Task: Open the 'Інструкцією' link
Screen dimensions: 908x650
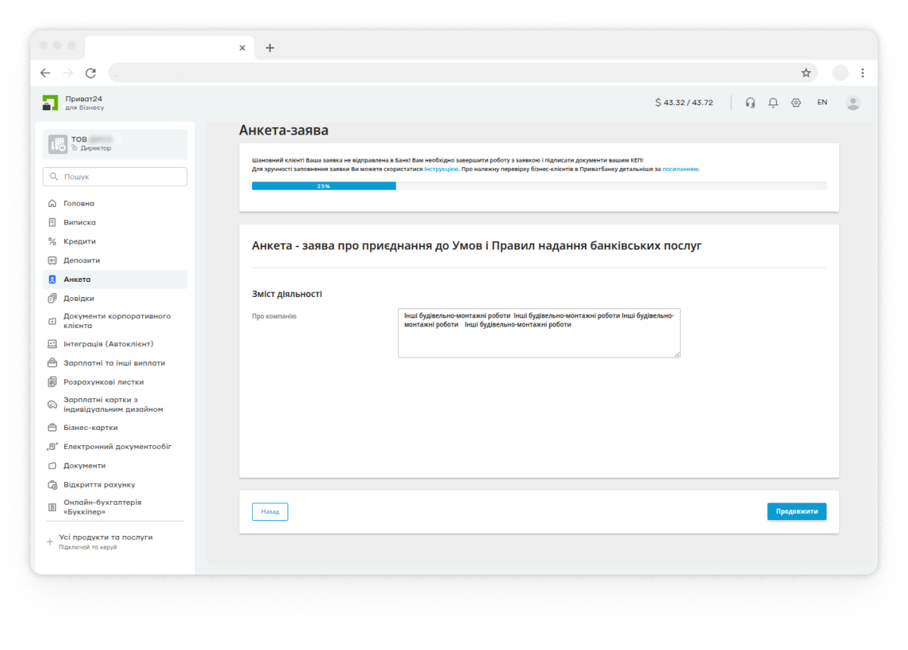Action: tap(441, 169)
